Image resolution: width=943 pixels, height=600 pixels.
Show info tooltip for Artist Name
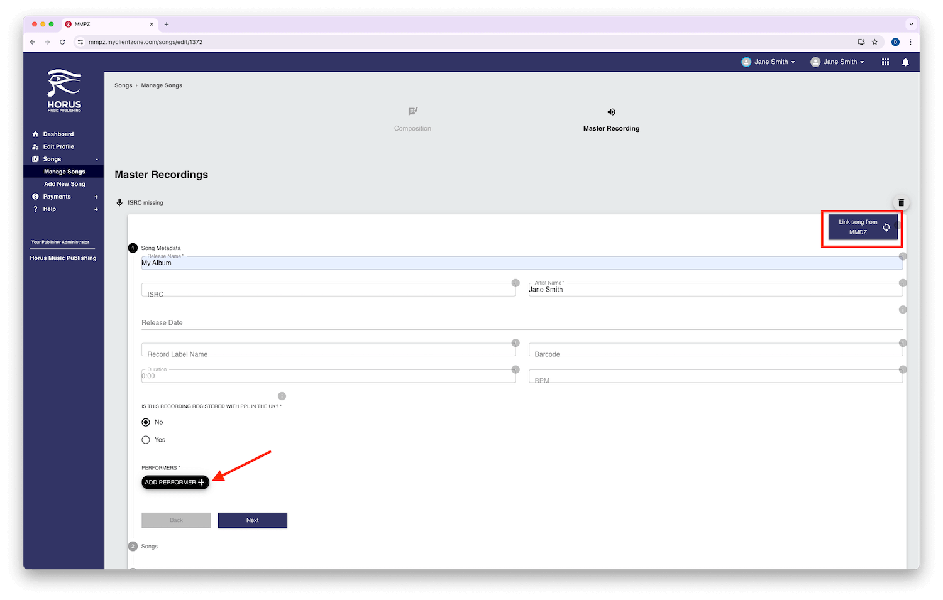[x=903, y=283]
